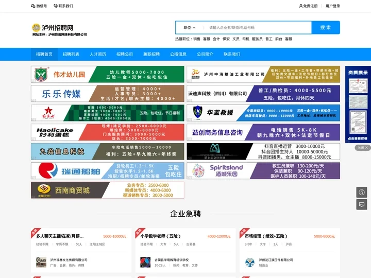
Task: Open Haolicake 好利蛋糕 banner ad
Action: [x=107, y=132]
